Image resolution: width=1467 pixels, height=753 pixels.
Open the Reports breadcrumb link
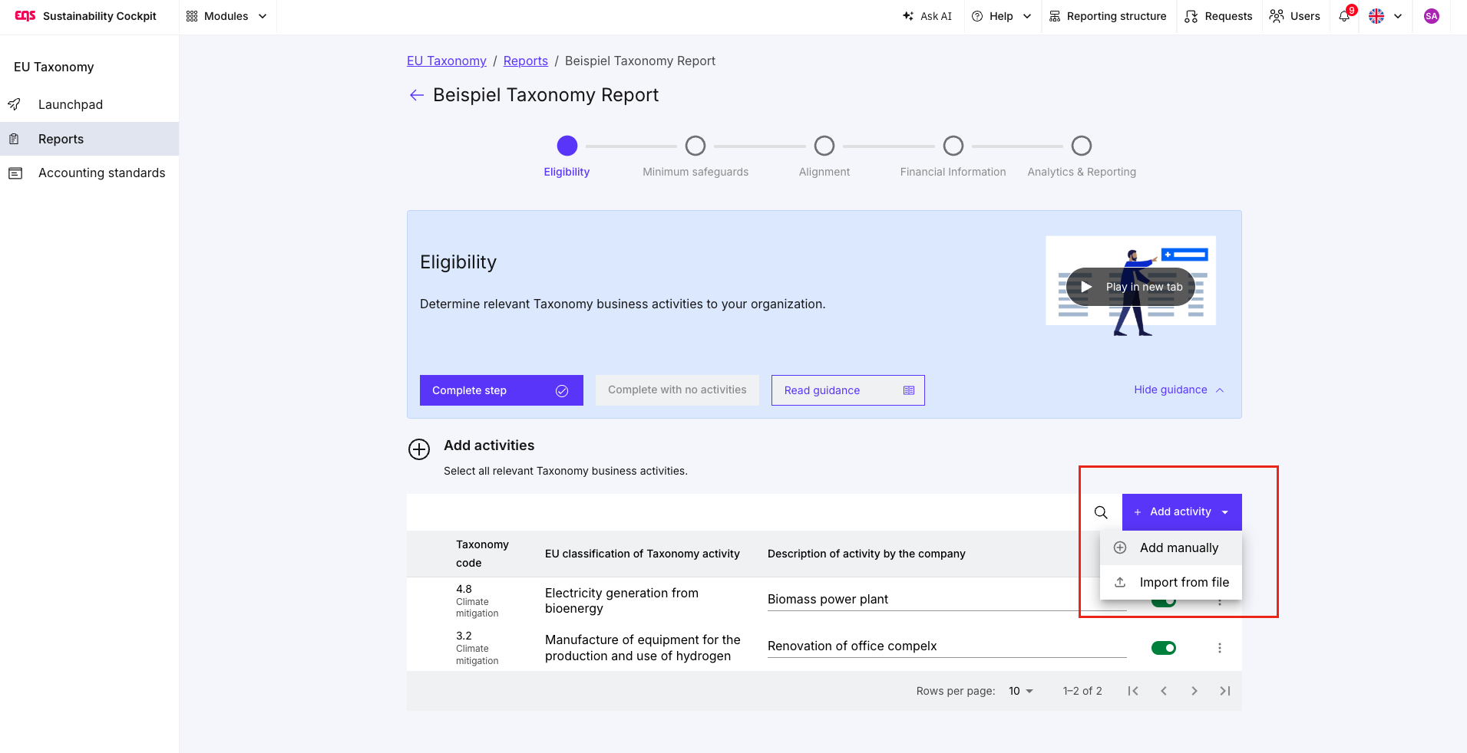coord(526,61)
